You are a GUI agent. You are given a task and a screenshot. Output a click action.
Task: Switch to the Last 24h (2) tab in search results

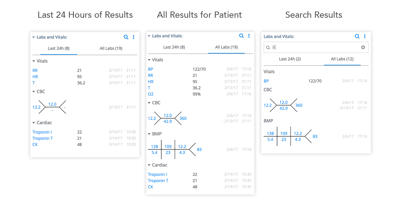(x=290, y=59)
